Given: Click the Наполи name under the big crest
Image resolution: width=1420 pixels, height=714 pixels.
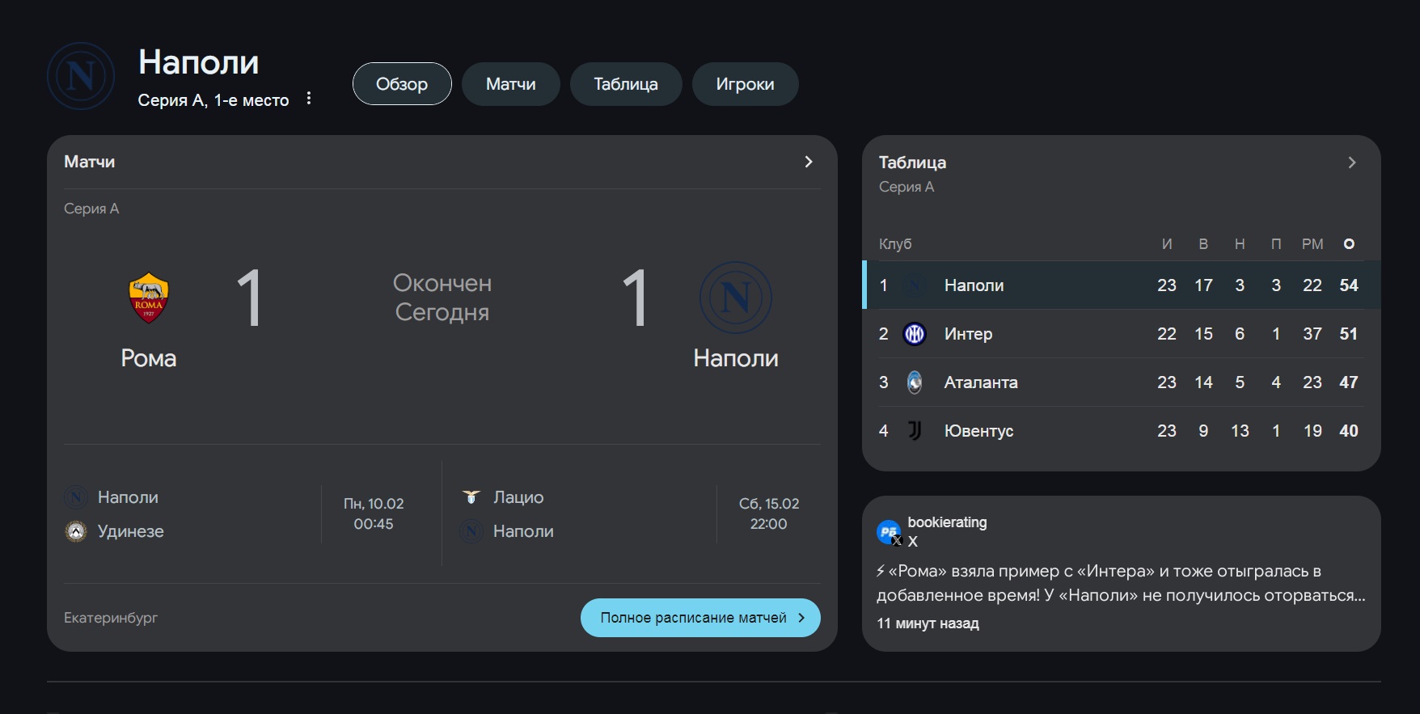Looking at the screenshot, I should click(736, 358).
